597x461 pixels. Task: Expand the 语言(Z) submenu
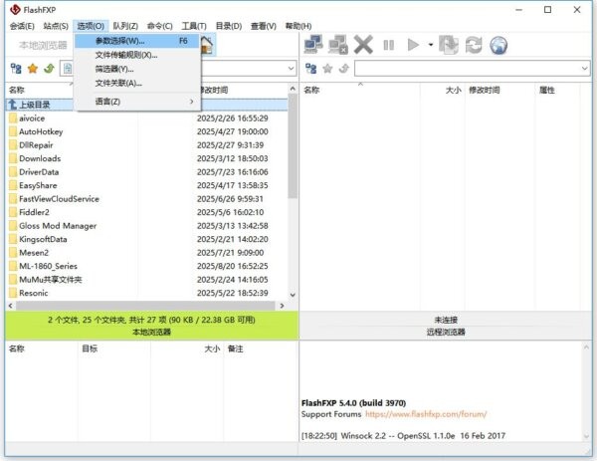click(x=137, y=102)
